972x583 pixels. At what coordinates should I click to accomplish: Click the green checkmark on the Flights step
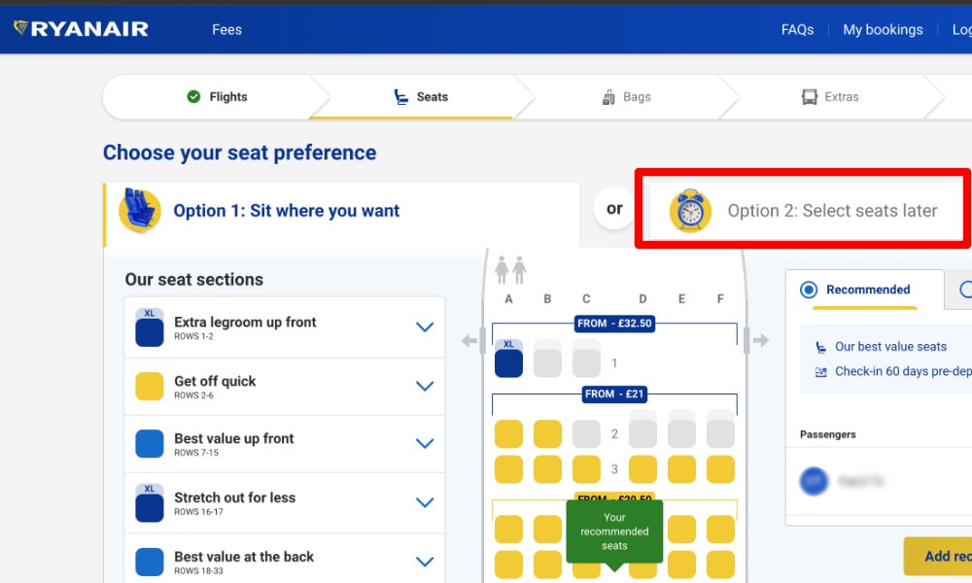pyautogui.click(x=193, y=96)
